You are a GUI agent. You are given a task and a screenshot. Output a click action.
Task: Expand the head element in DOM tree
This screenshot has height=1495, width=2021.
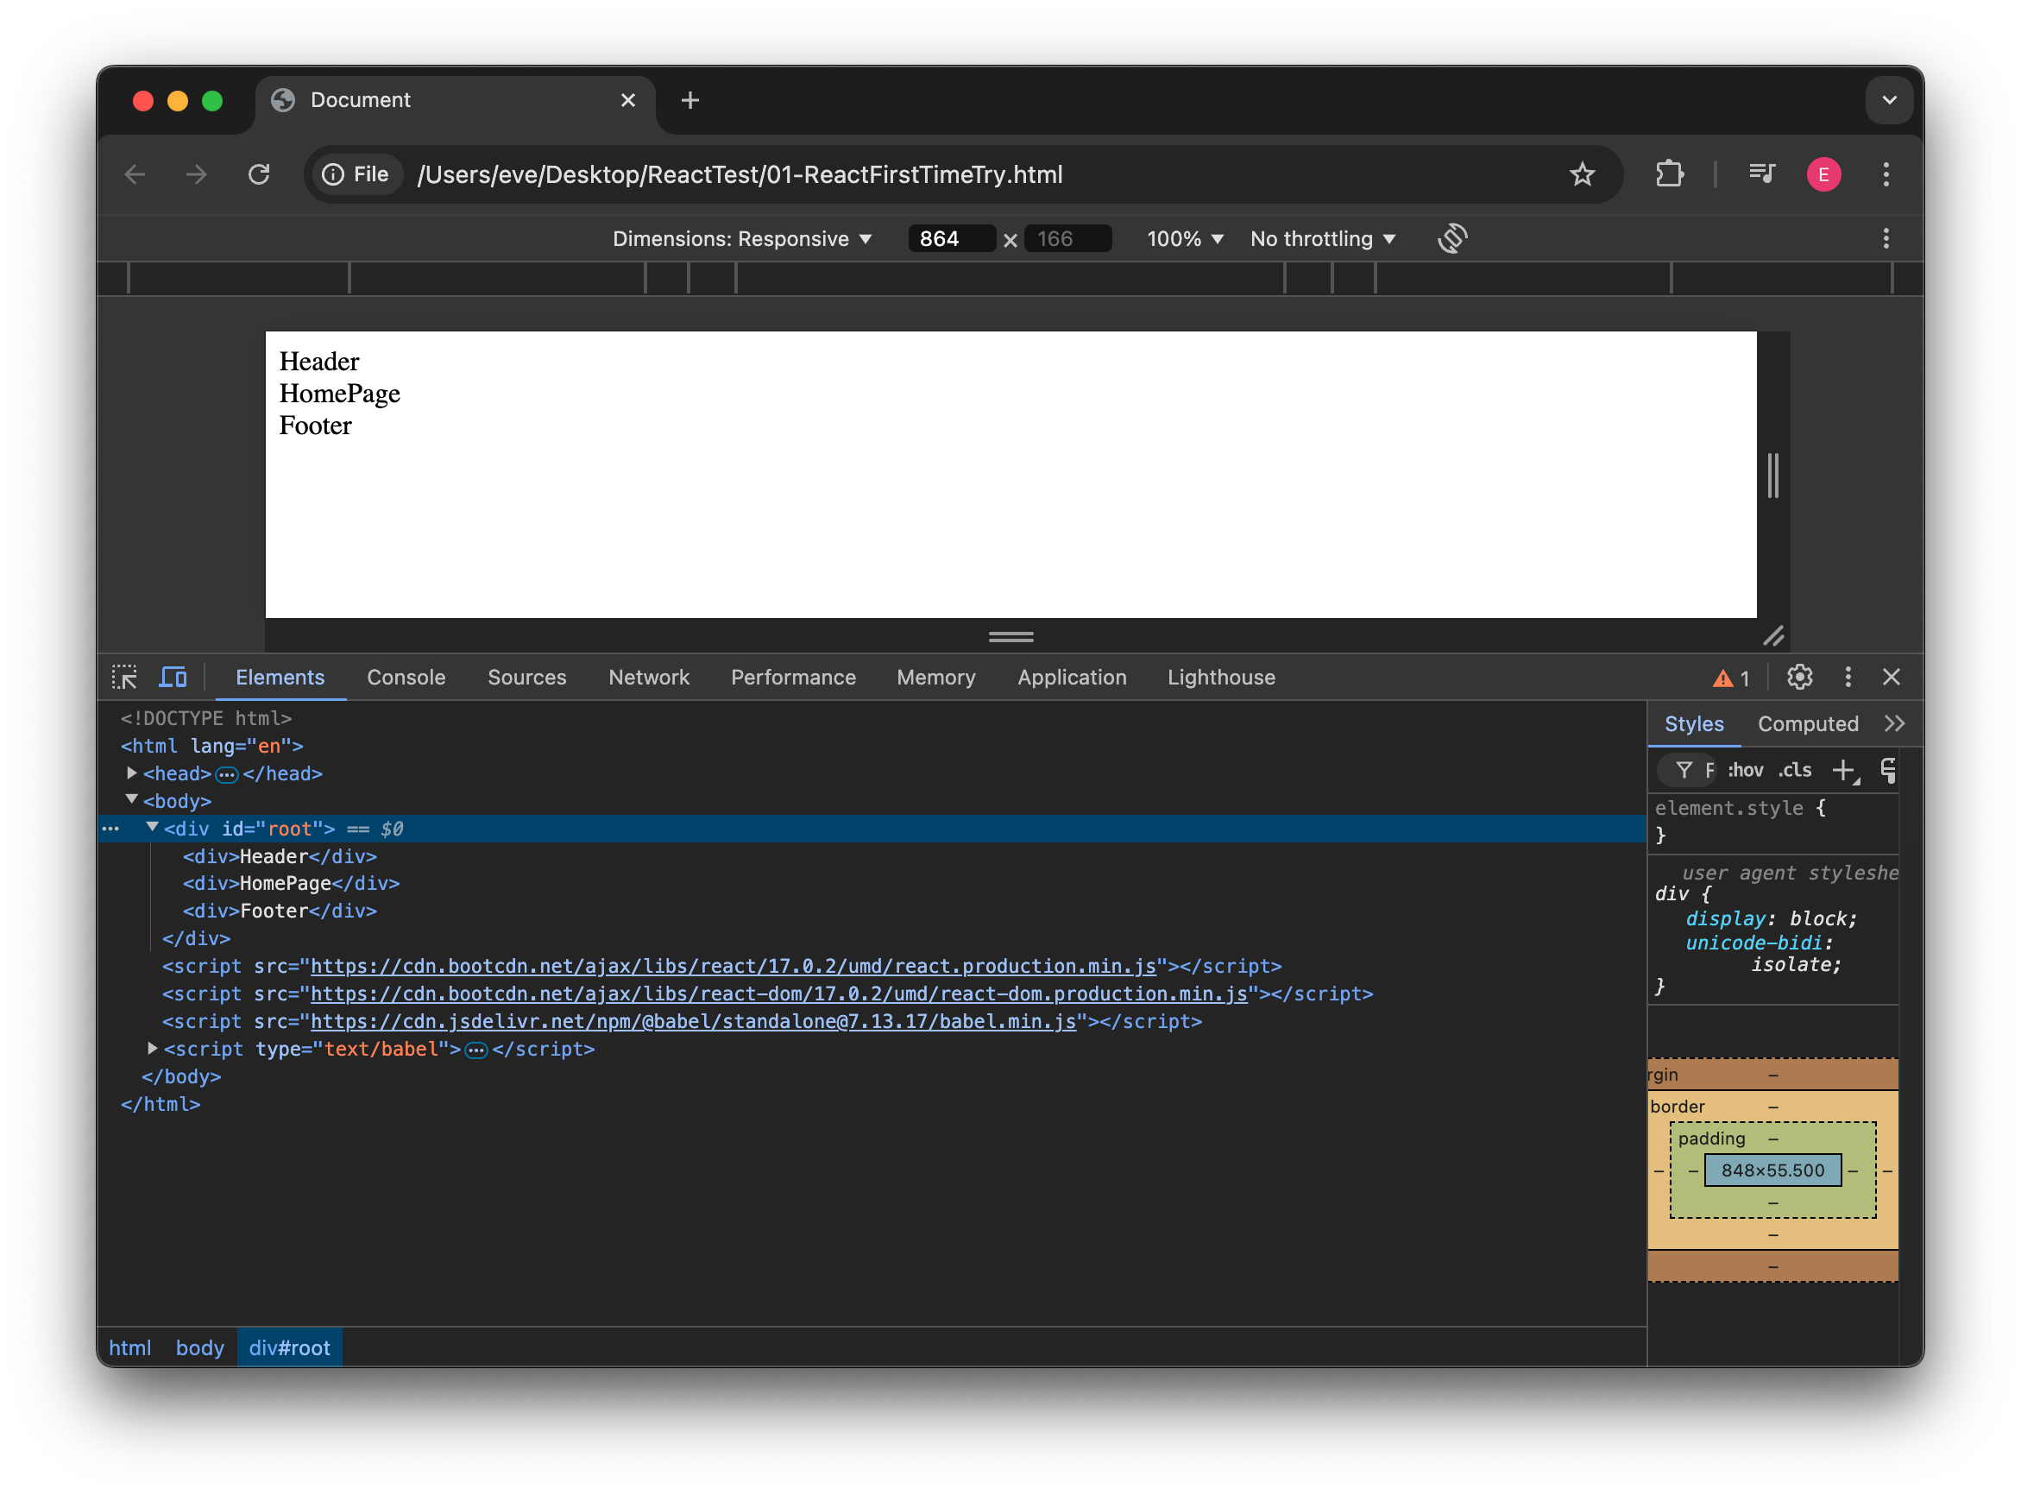coord(132,773)
